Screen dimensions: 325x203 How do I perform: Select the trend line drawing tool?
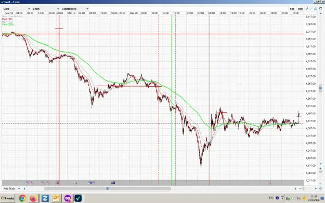point(311,9)
